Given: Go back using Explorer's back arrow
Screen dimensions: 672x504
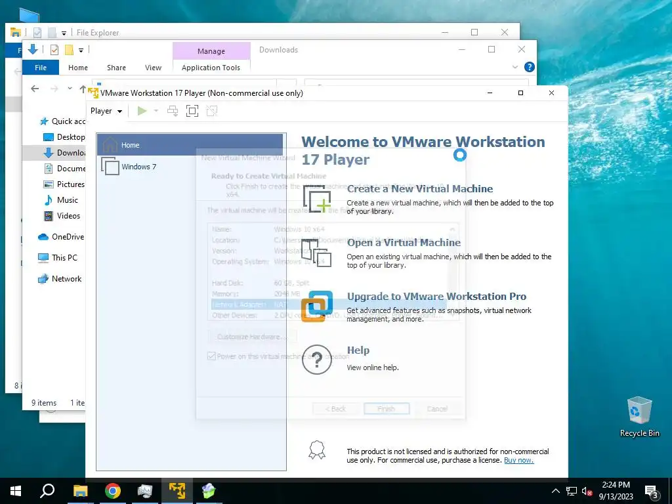Looking at the screenshot, I should point(35,89).
